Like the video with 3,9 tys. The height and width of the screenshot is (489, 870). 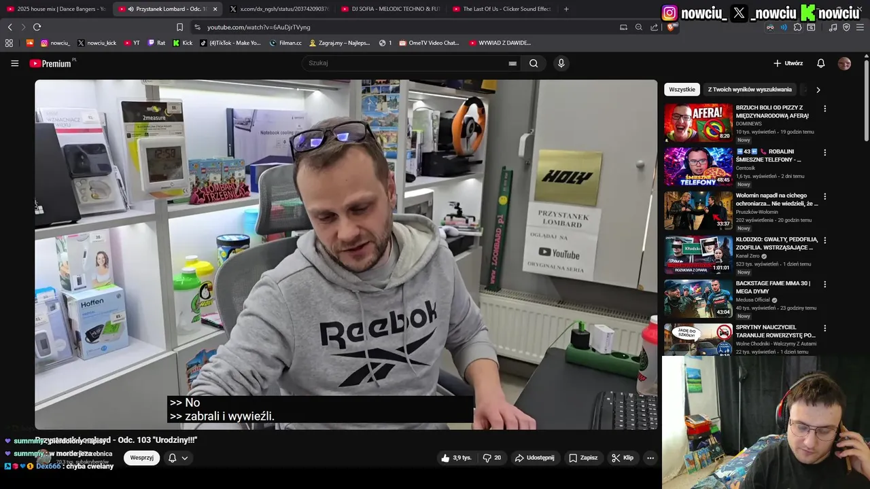pos(455,458)
